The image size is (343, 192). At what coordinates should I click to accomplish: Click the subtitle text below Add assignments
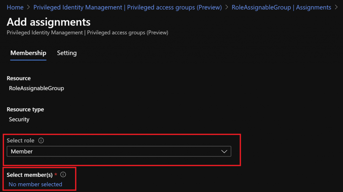87,32
